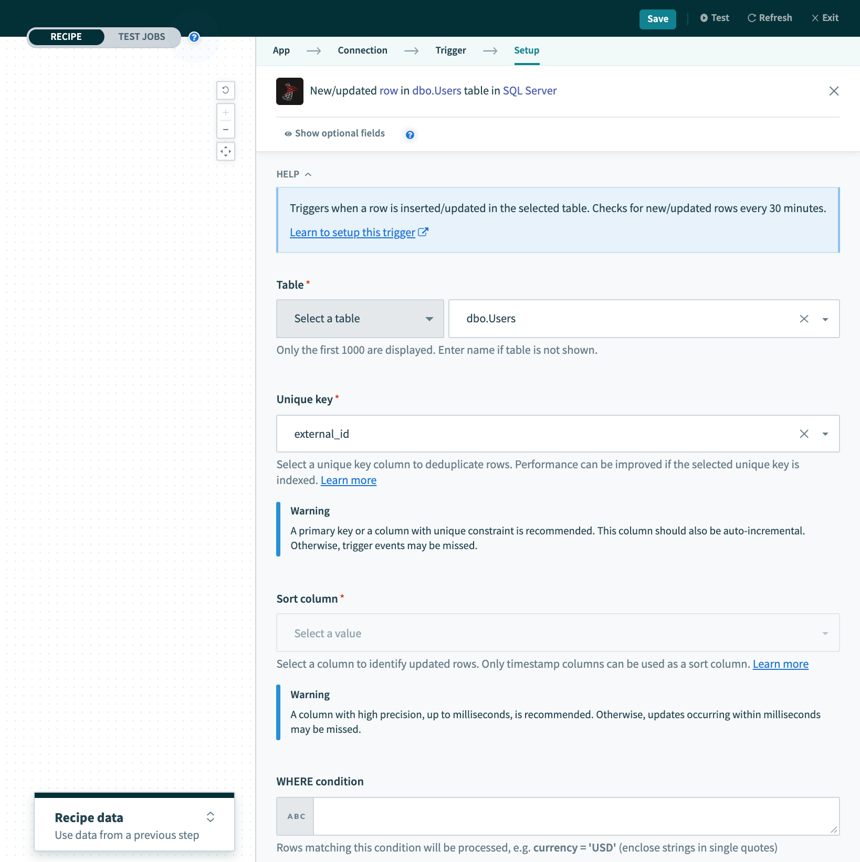Clear the dbo.Users table selection

(804, 319)
